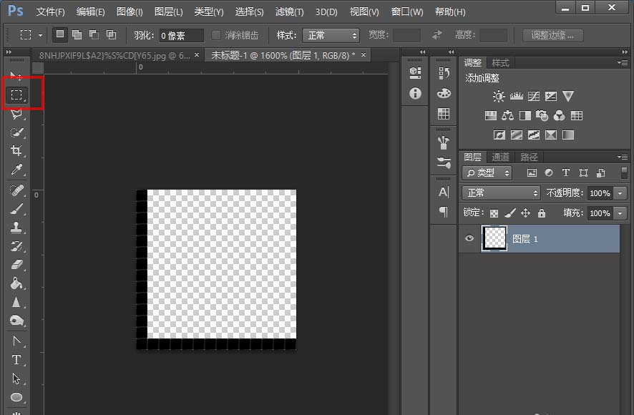Image resolution: width=634 pixels, height=415 pixels.
Task: Expand the 不透明度 opacity dropdown arrow
Action: [619, 193]
